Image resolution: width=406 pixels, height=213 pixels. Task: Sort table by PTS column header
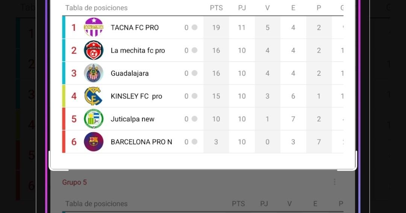click(216, 8)
